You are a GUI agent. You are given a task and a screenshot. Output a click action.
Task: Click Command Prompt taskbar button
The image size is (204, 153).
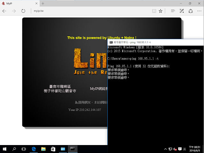[73, 149]
